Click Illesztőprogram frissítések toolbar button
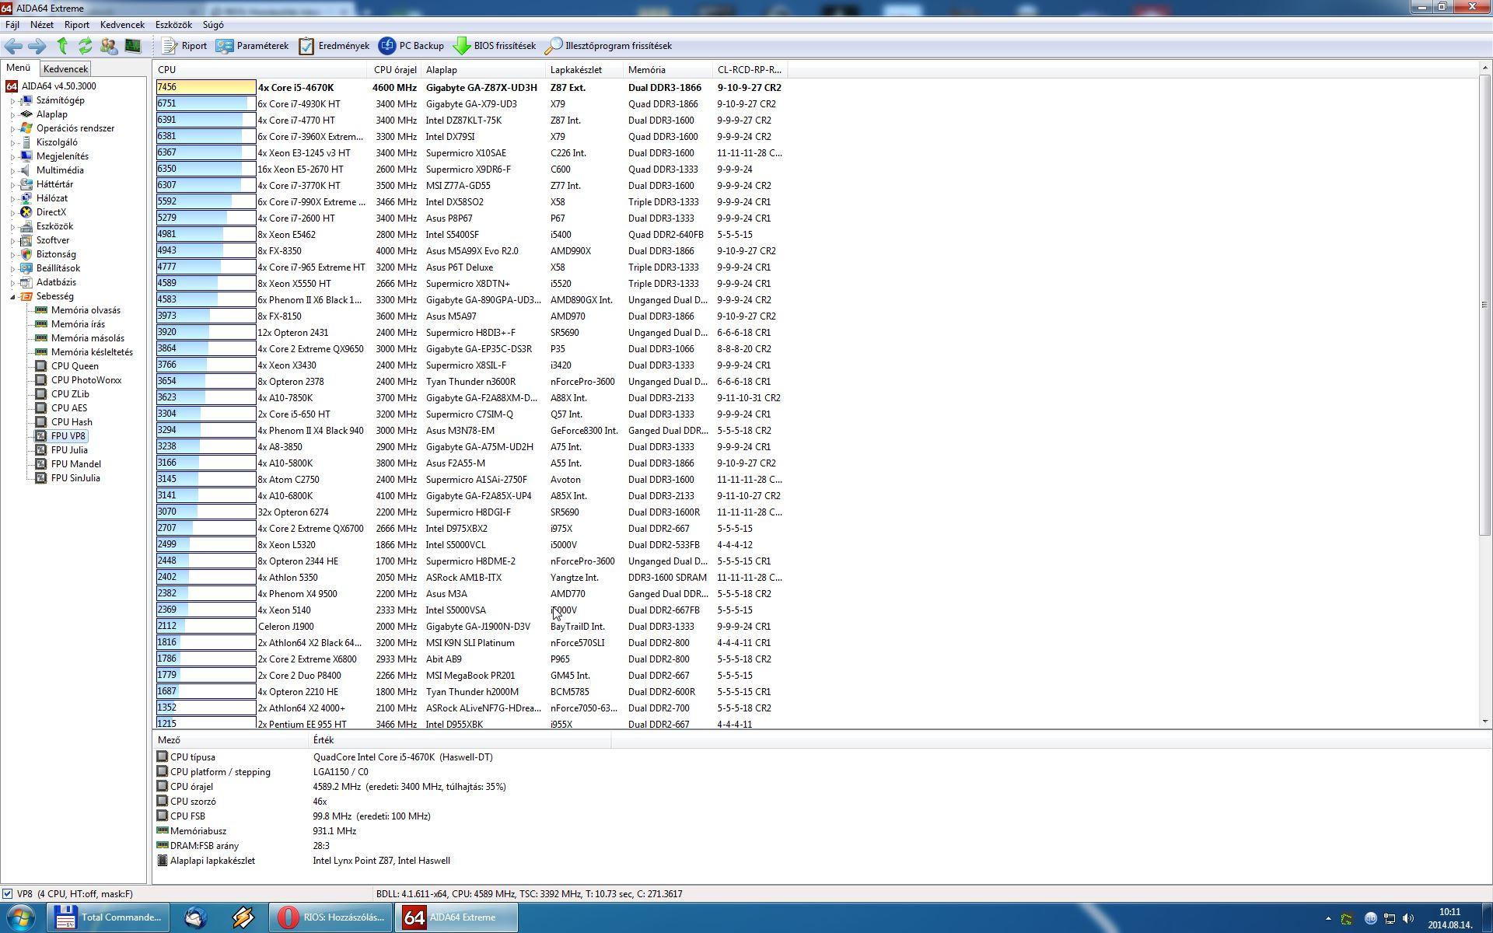 609,46
